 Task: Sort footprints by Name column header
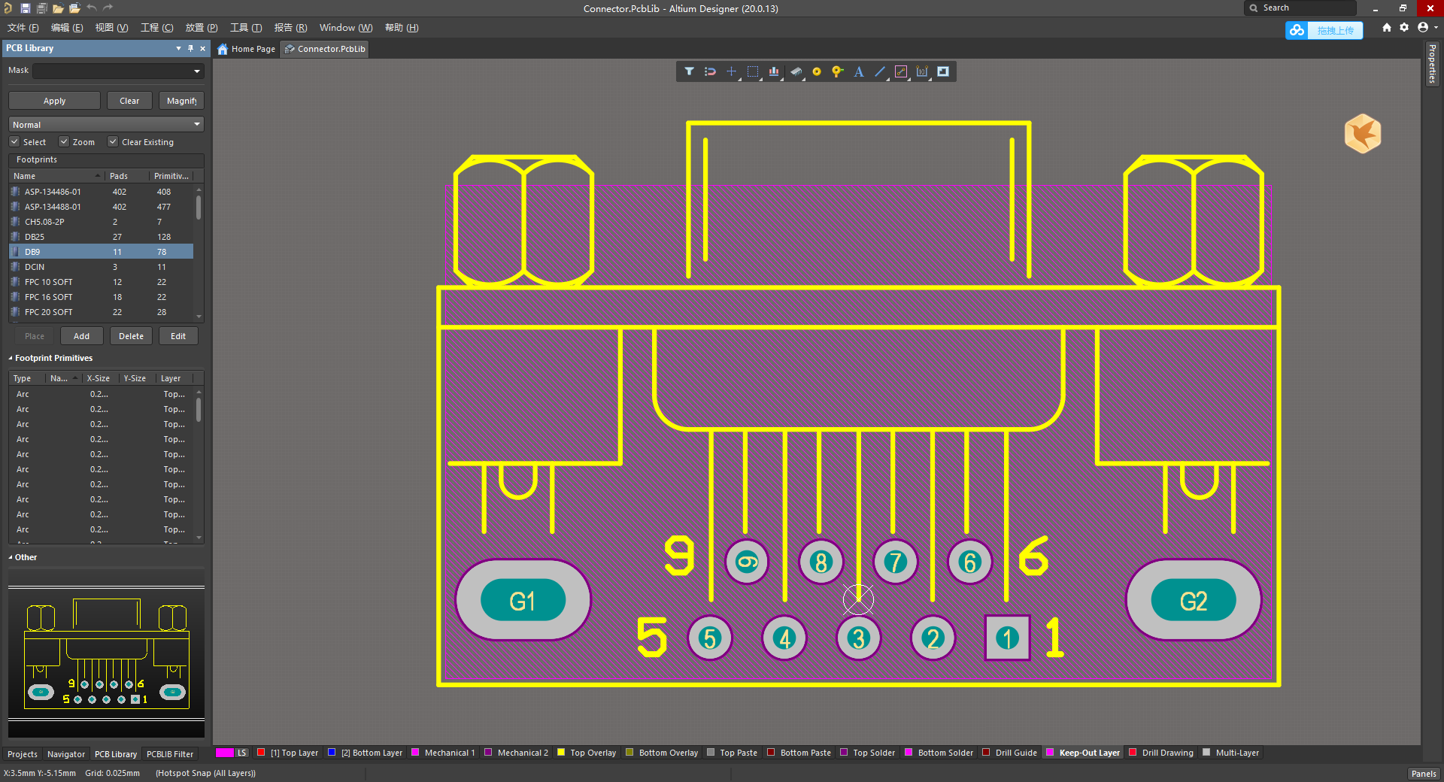pos(56,176)
